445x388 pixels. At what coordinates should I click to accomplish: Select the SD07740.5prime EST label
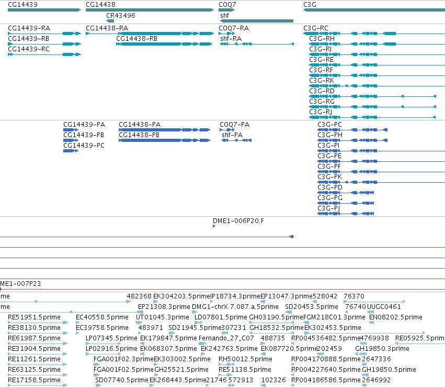click(122, 380)
